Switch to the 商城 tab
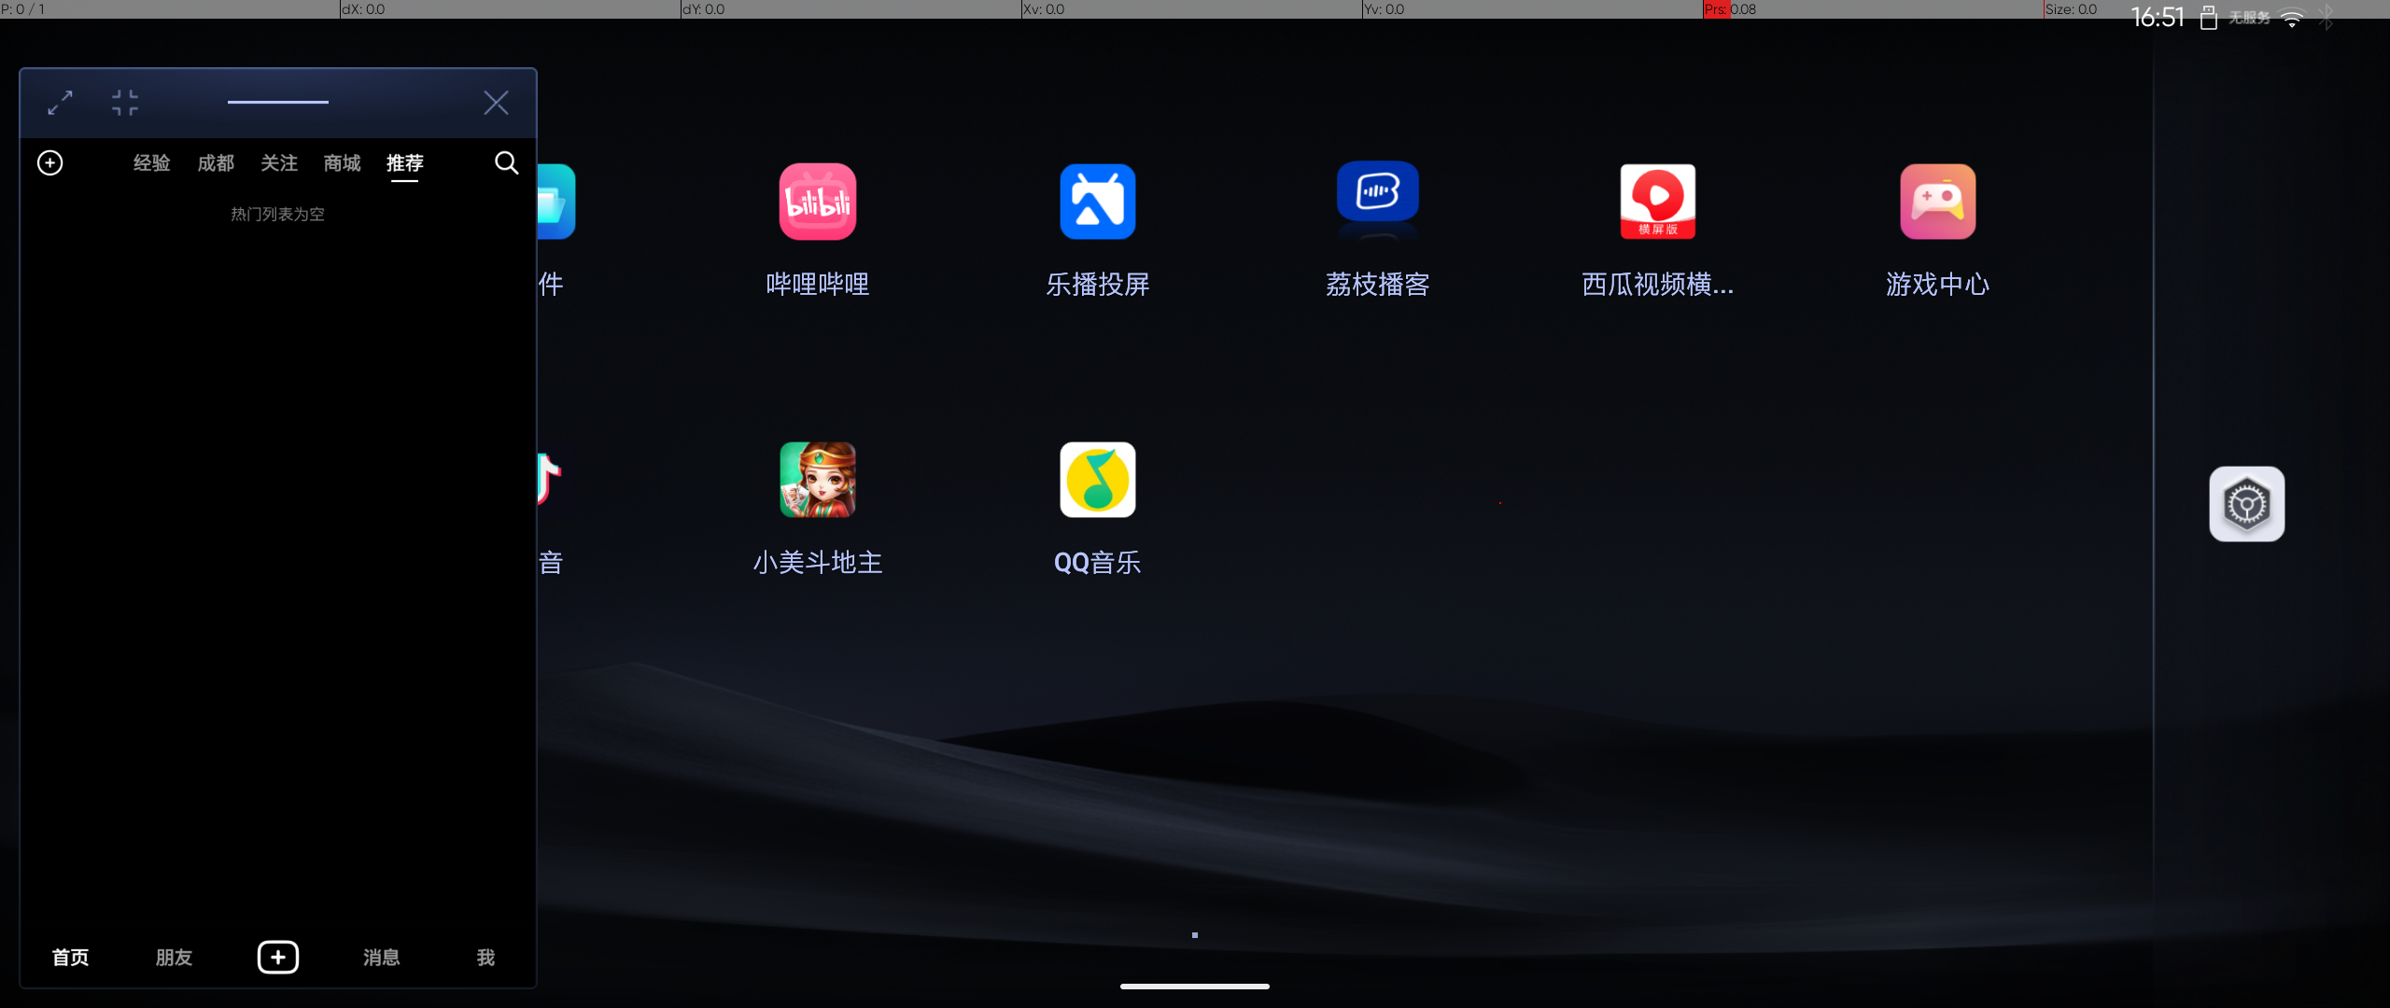The height and width of the screenshot is (1008, 2390). (x=343, y=163)
